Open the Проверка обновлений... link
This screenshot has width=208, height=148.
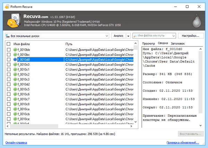point(183,142)
